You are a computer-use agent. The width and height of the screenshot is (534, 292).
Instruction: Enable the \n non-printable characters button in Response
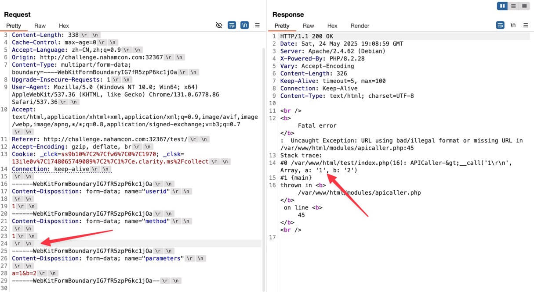(513, 25)
